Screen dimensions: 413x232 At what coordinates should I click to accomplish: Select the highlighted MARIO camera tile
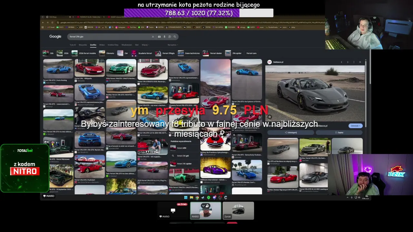(x=206, y=211)
